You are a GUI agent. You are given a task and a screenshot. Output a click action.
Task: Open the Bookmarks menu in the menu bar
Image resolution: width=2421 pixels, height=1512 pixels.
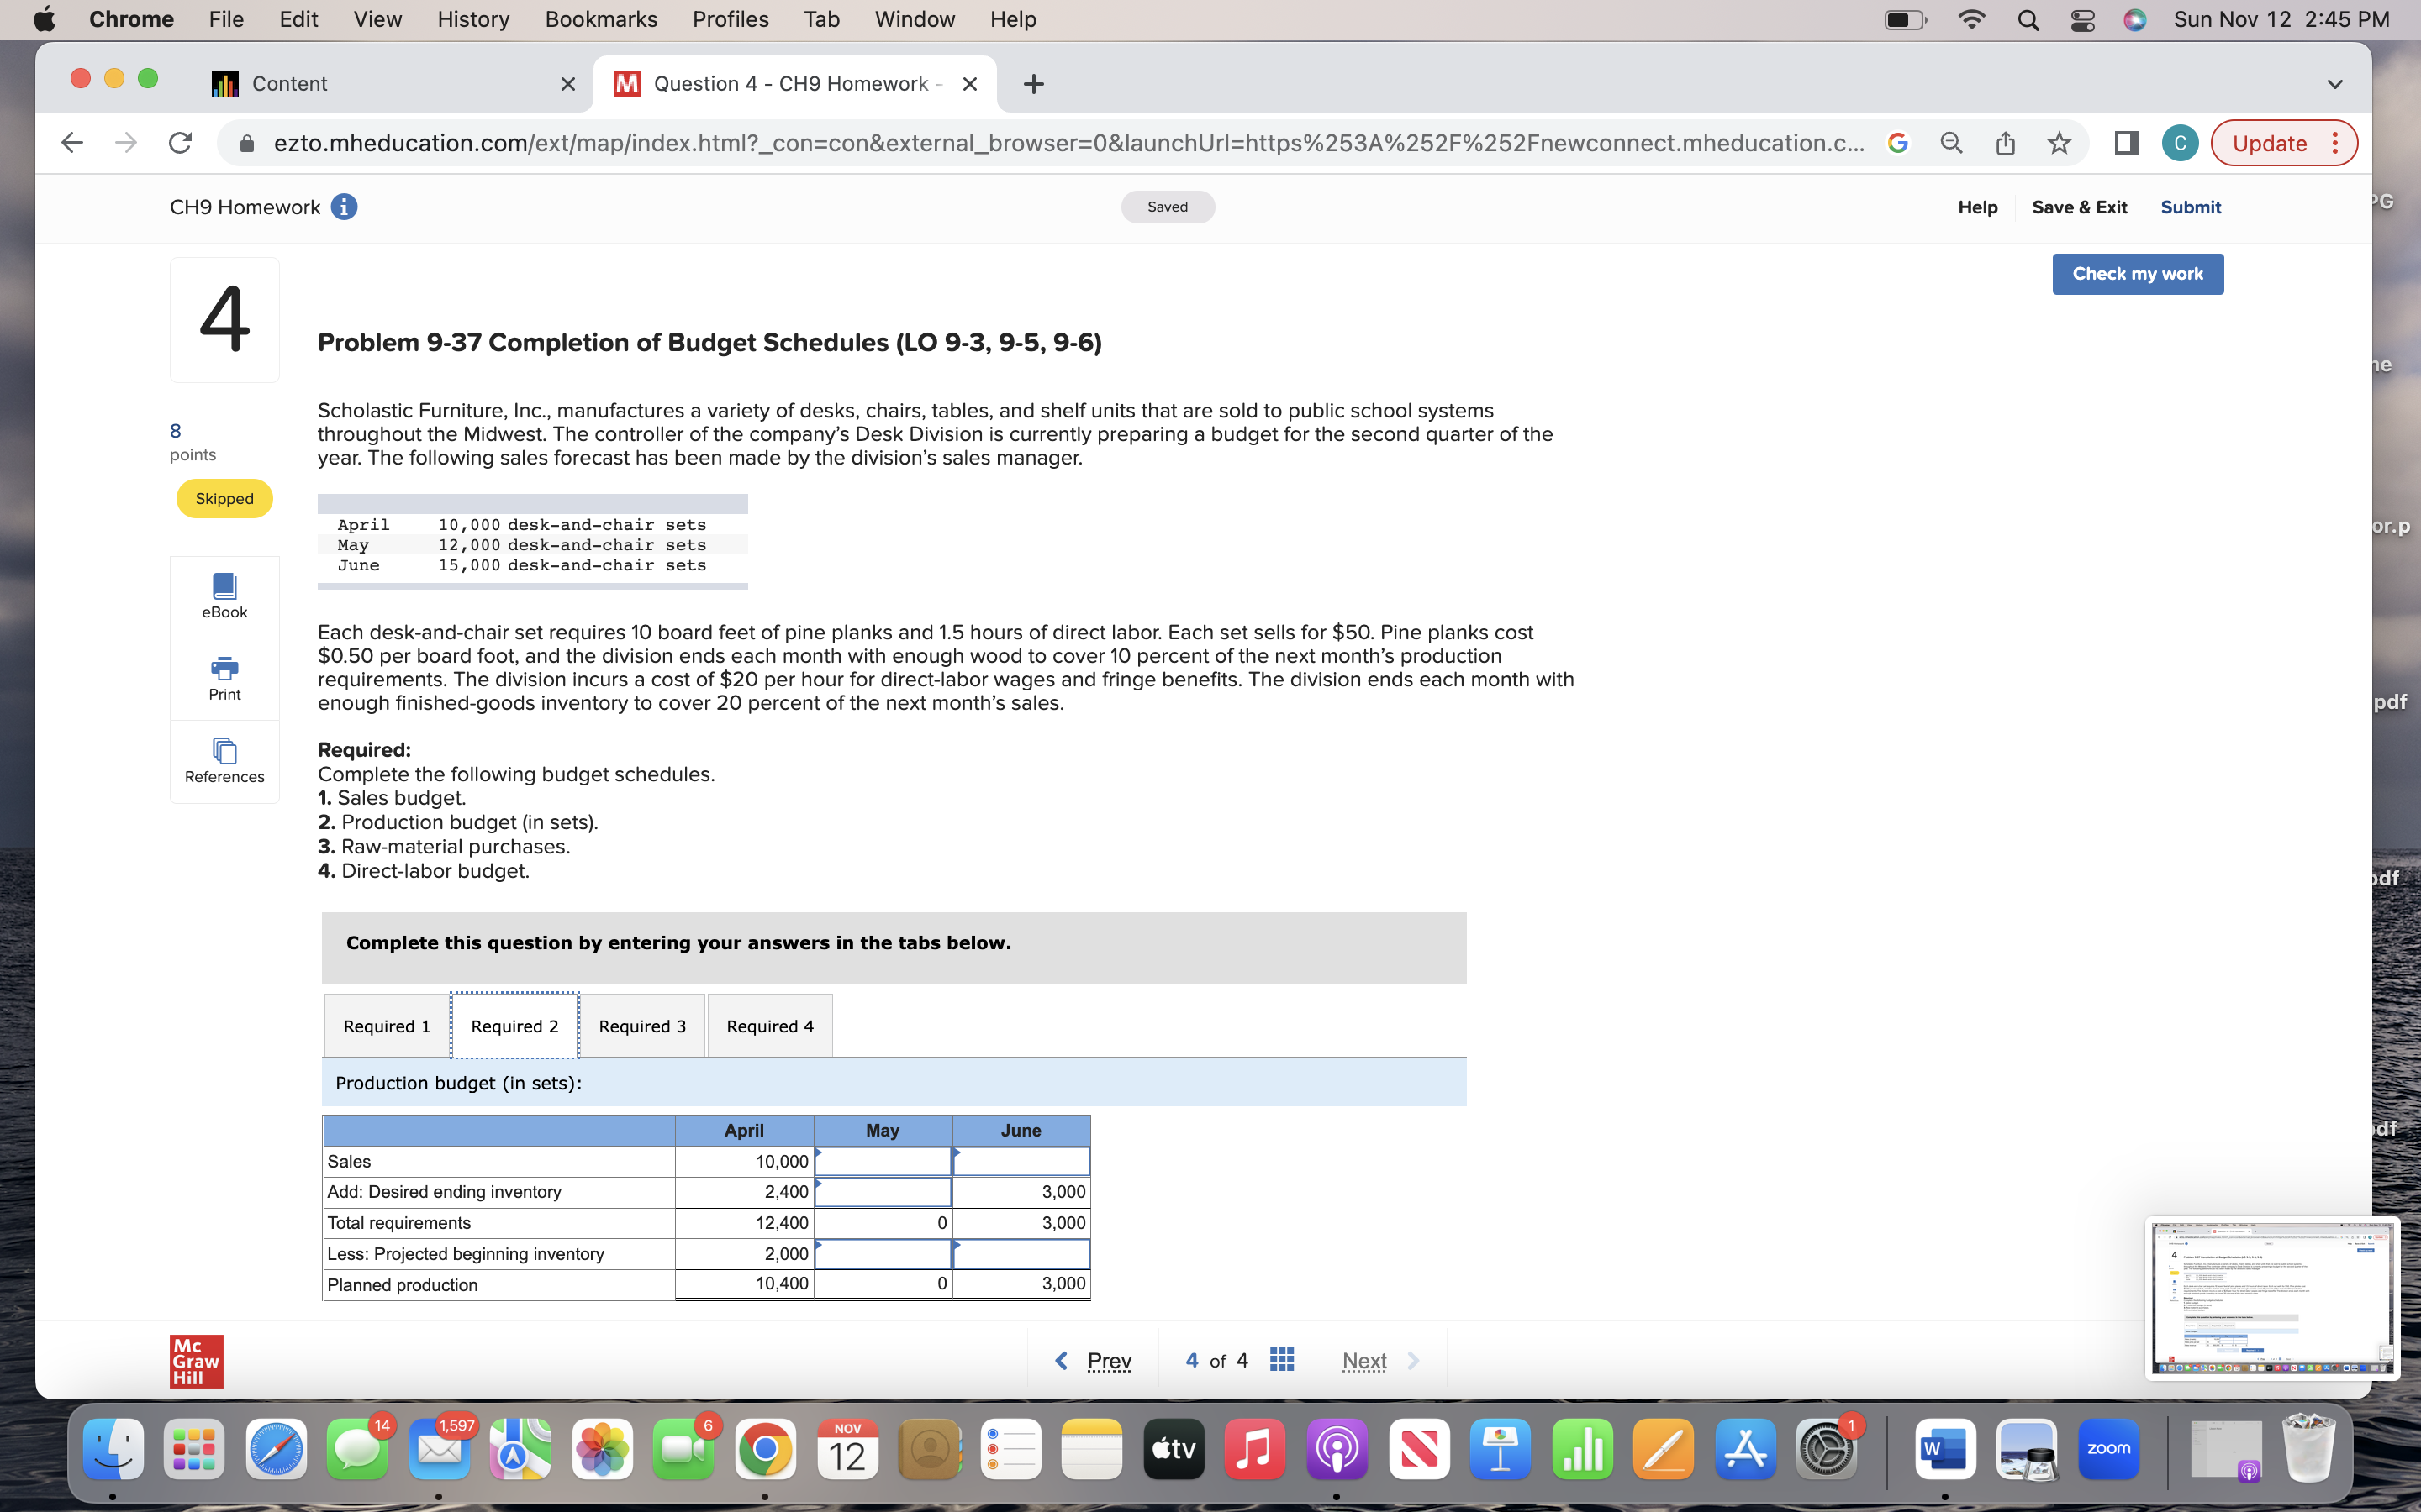(x=600, y=19)
